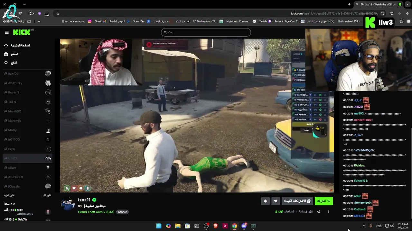The width and height of the screenshot is (412, 231).
Task: Open the Kick hamburger menu
Action: coord(7,32)
